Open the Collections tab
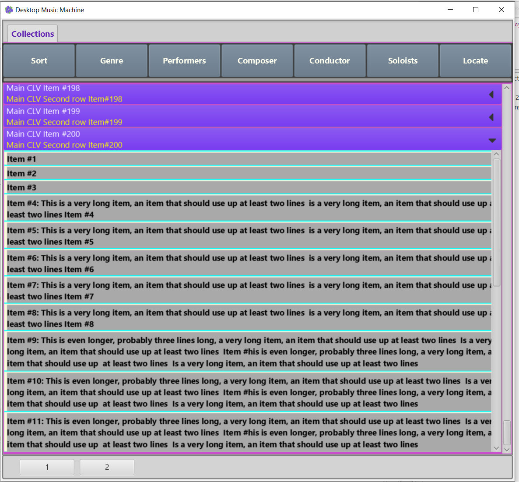The image size is (519, 482). tap(32, 34)
